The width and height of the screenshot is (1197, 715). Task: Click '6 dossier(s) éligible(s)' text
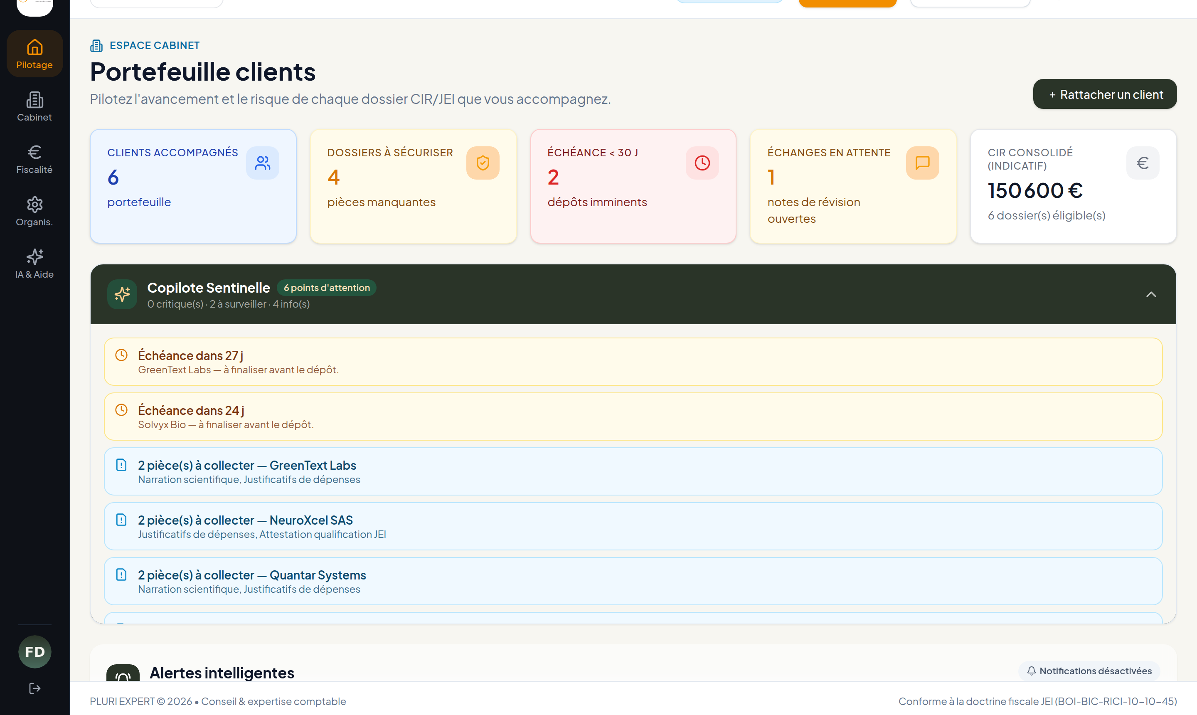(x=1046, y=215)
